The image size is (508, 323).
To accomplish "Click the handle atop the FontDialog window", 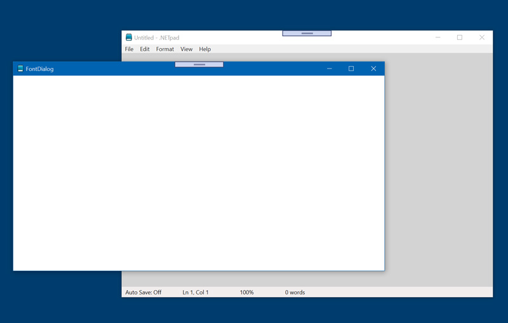I will click(199, 64).
